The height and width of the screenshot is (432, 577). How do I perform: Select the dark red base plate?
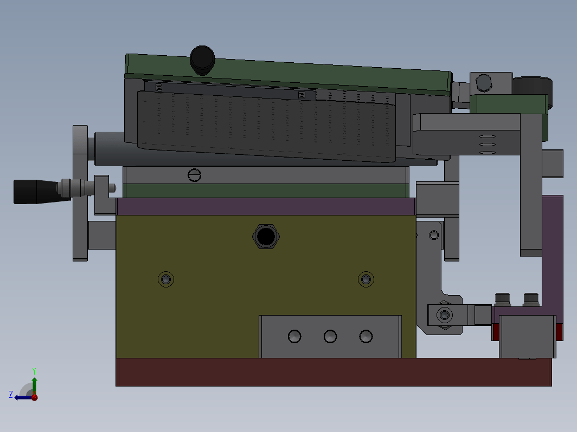coord(334,372)
